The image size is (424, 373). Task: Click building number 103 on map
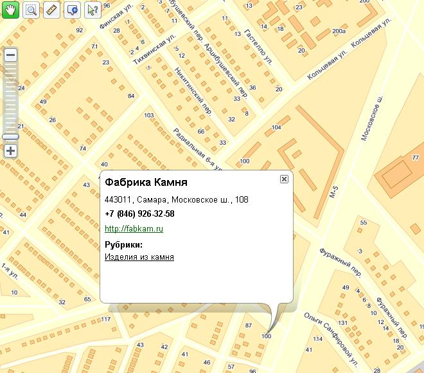coord(149,115)
